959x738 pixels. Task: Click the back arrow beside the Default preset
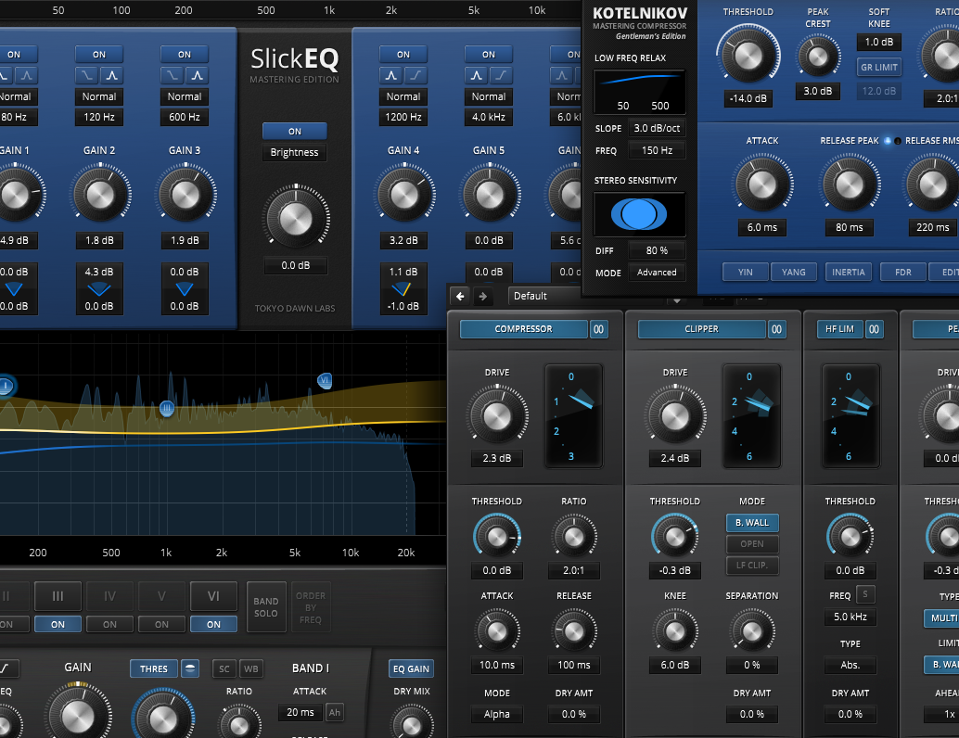461,296
